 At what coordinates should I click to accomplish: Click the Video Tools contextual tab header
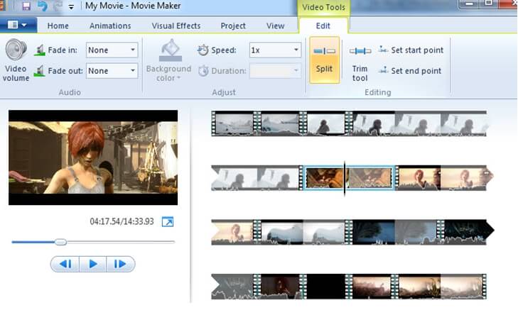(323, 7)
